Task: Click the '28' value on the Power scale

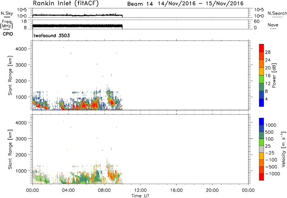Action: click(x=268, y=52)
